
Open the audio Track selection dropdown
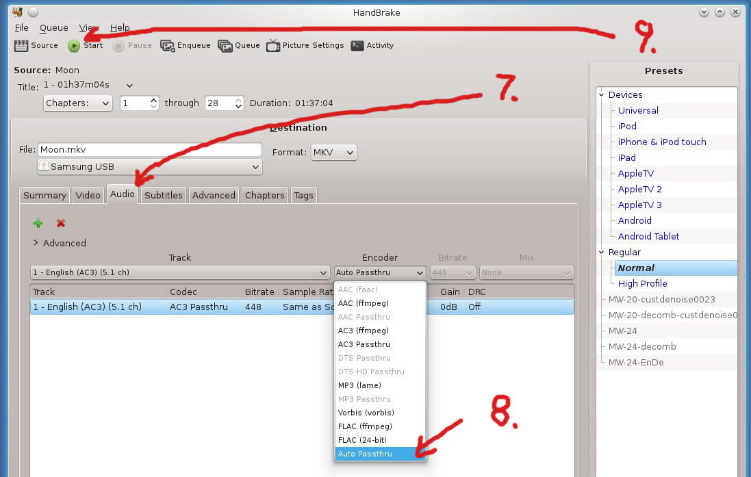coord(179,272)
